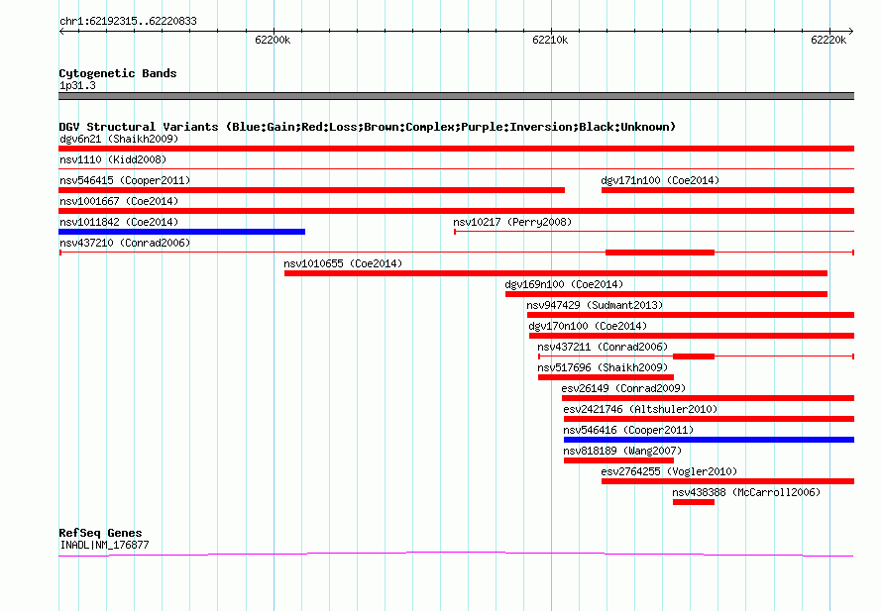Click nsv546416 (Cooper2011) label

tap(628, 430)
